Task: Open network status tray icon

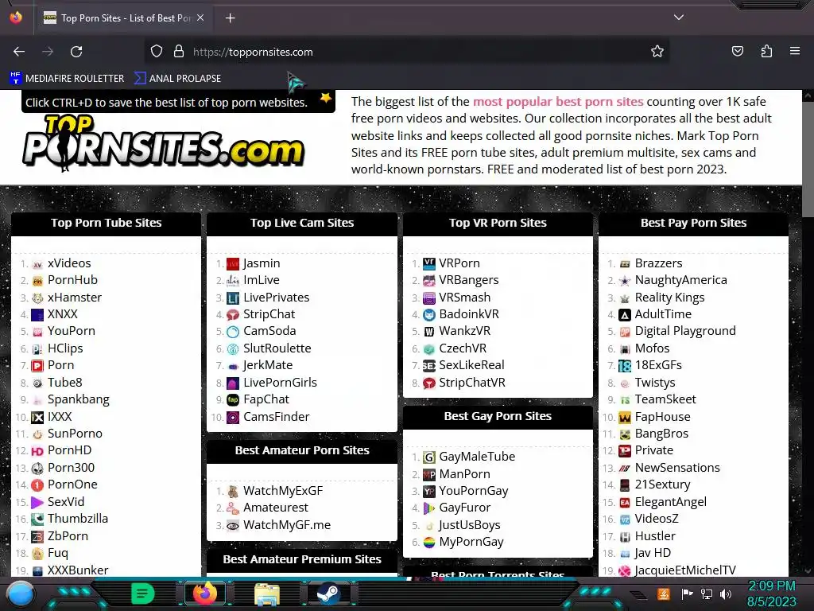Action: (707, 593)
